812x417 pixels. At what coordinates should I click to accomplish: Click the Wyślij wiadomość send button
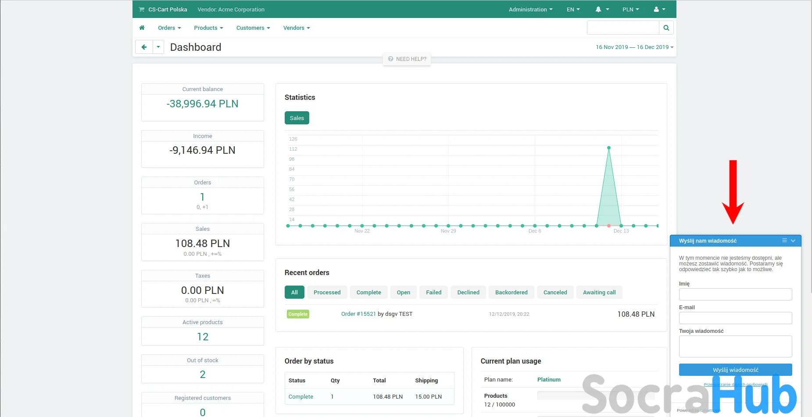point(735,370)
